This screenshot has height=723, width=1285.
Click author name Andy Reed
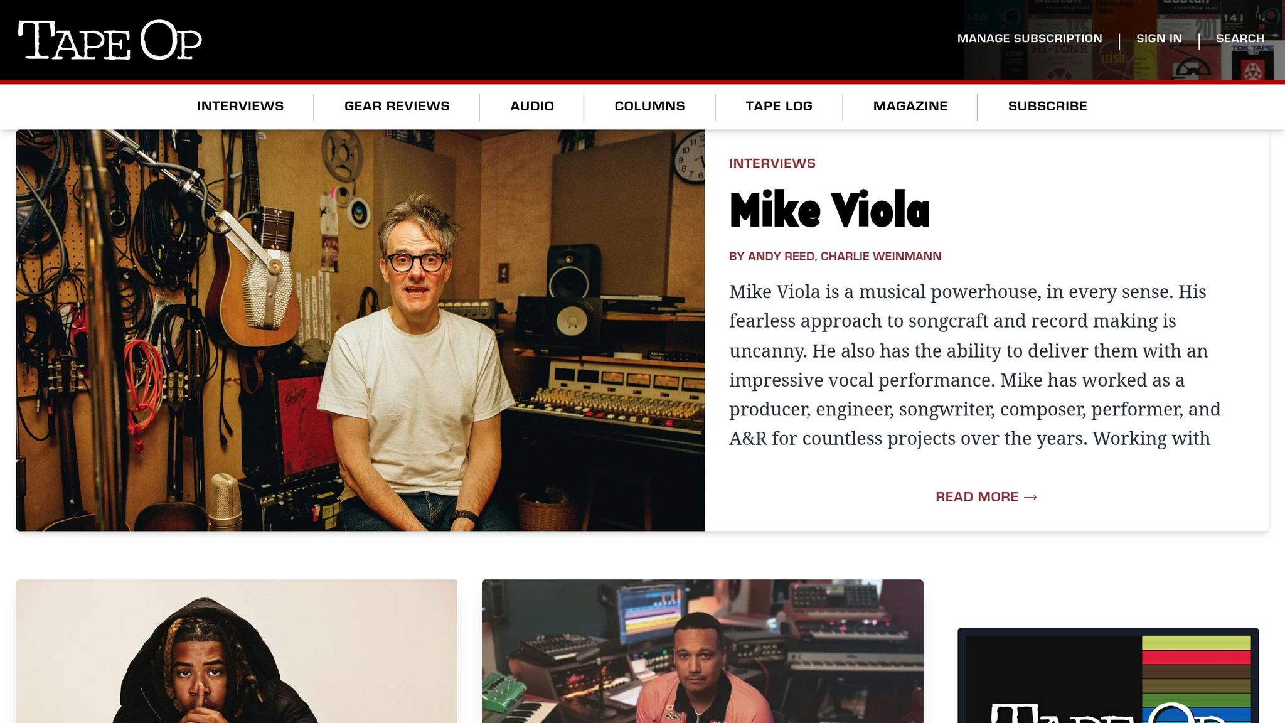click(x=781, y=256)
